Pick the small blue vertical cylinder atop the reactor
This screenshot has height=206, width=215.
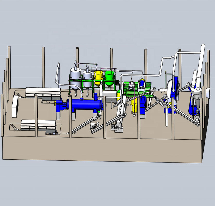pos(96,96)
